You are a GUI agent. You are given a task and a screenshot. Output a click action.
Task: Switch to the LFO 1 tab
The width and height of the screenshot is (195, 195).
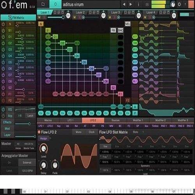(x=71, y=120)
